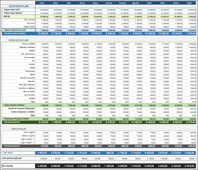The width and height of the screenshot is (198, 170).
Task: Click the Toplam Faaliyet Dışı Gelir cell
Action: point(19,30)
